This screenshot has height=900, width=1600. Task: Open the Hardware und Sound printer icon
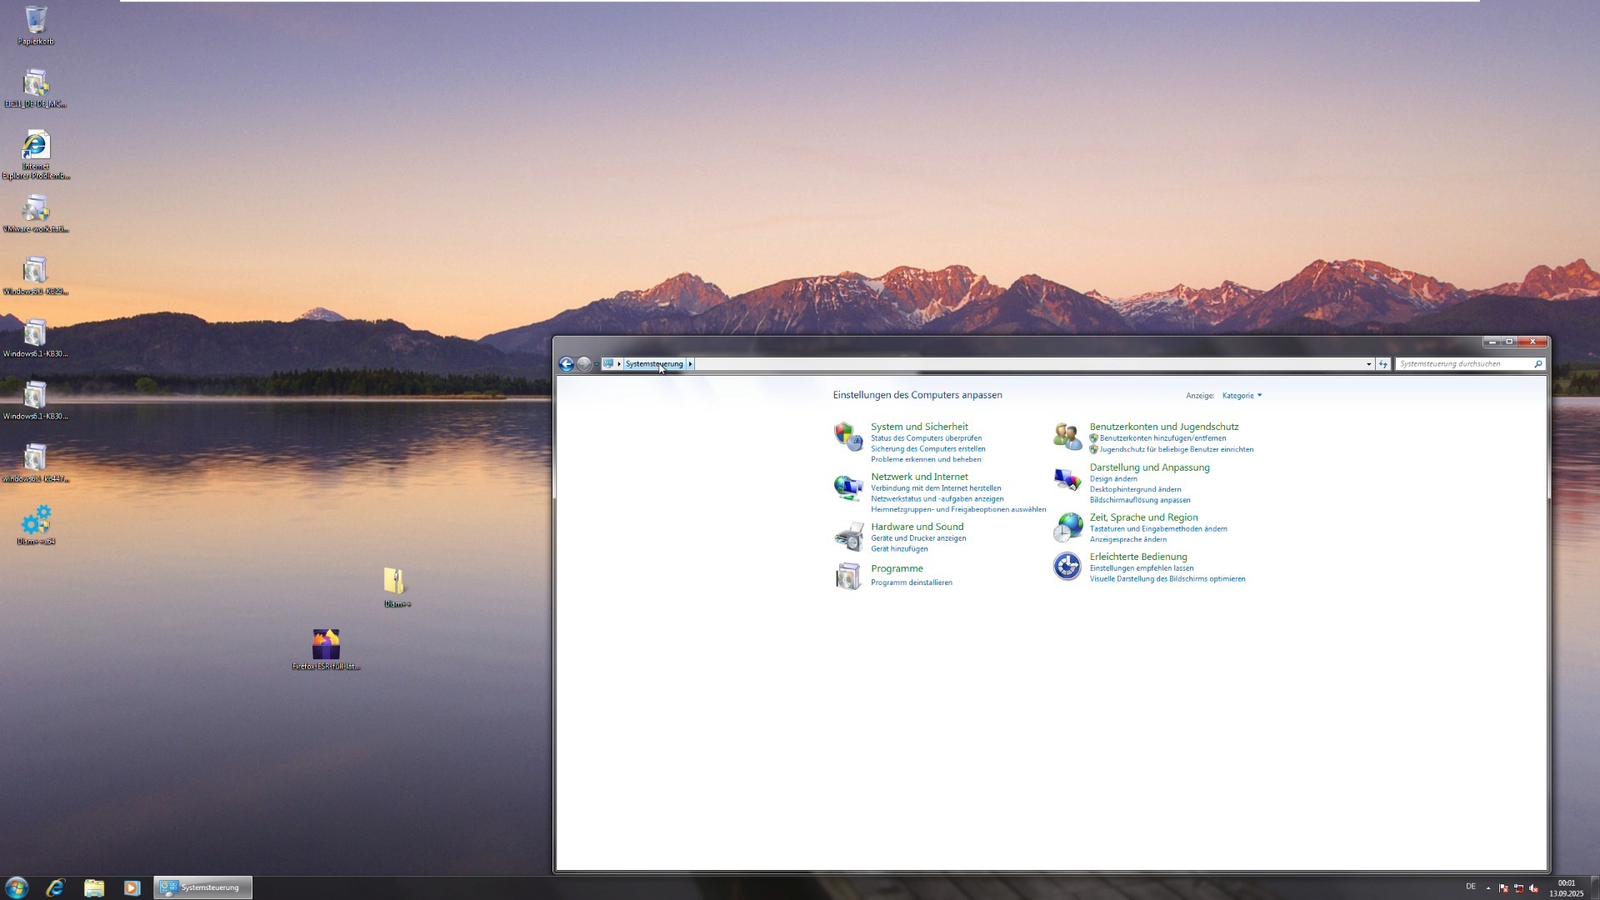(847, 537)
